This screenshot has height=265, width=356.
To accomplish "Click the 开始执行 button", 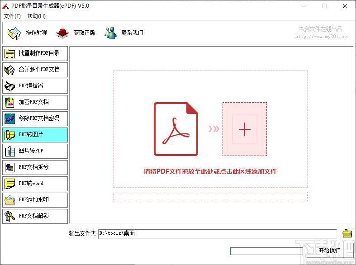I will click(x=329, y=251).
